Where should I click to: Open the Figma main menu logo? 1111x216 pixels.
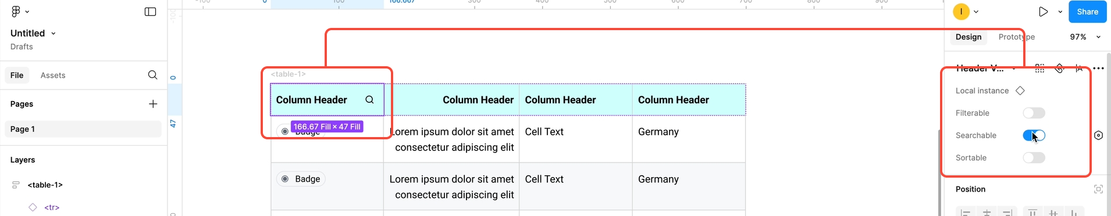[16, 12]
